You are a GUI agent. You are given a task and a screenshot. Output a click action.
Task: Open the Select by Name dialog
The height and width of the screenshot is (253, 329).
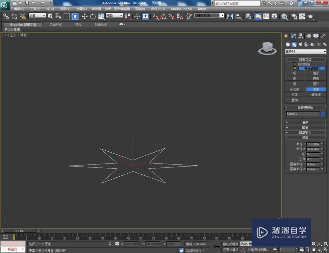coord(58,16)
